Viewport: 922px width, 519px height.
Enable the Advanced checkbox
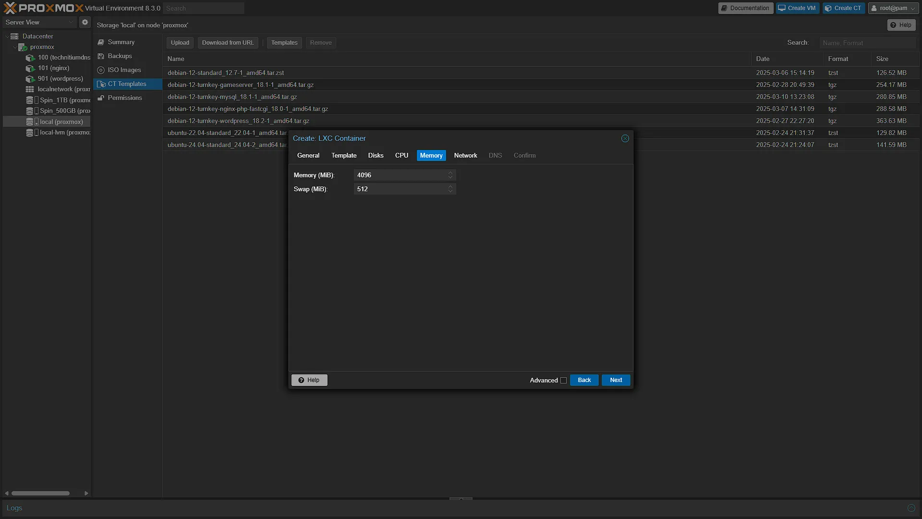(563, 381)
